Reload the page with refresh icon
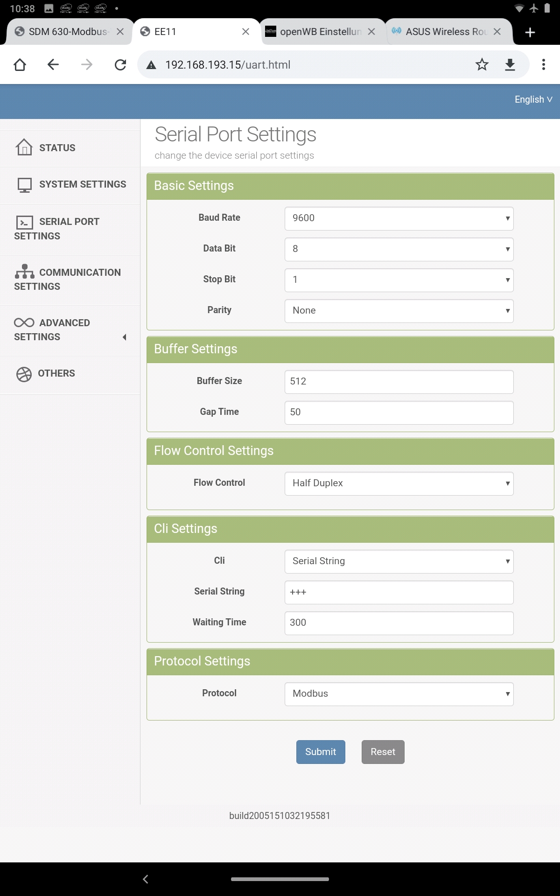560x896 pixels. click(x=120, y=64)
